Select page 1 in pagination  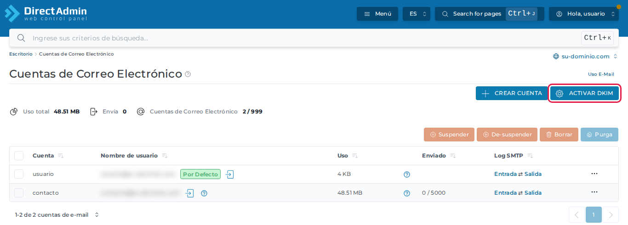[594, 214]
